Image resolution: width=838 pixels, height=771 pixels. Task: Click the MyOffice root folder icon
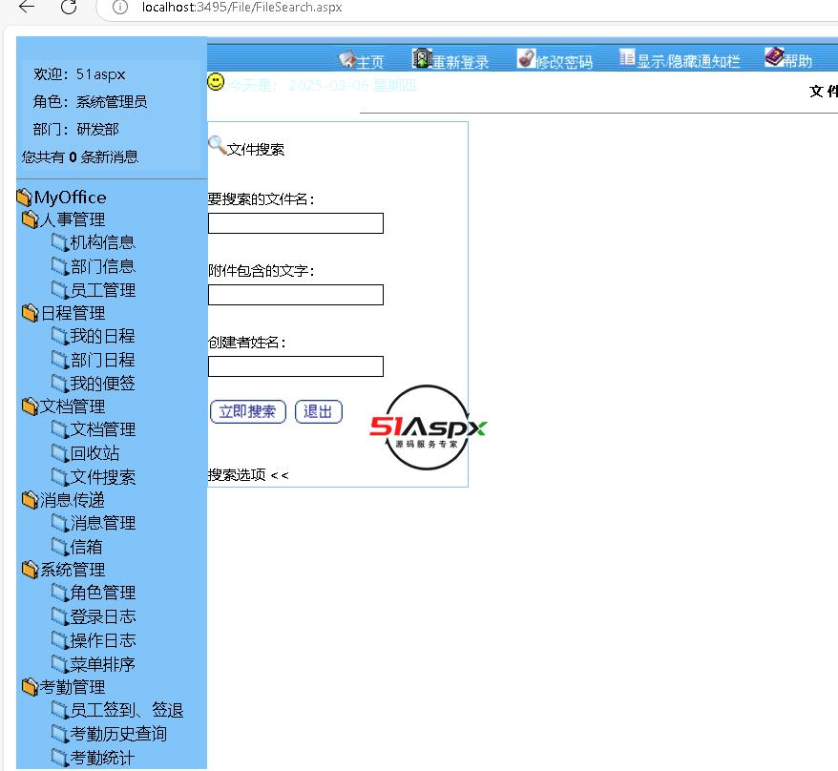[24, 198]
